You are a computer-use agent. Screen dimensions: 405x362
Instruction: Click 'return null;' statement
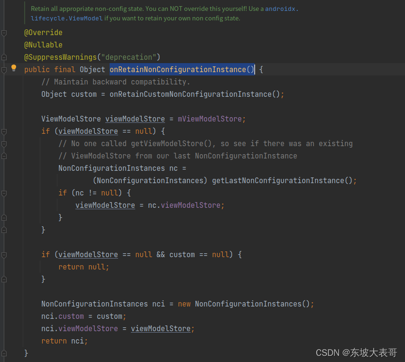[x=83, y=267]
